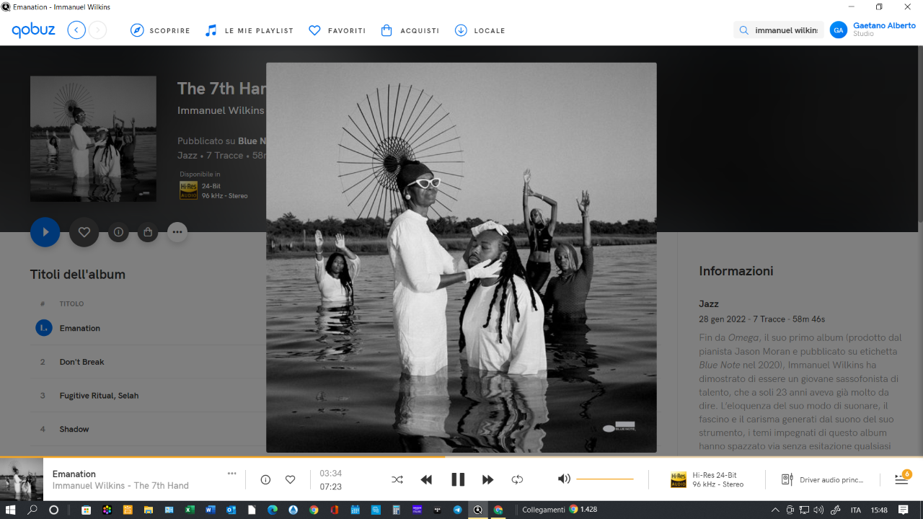The height and width of the screenshot is (519, 923).
Task: Click the playing indicator next to Emanation
Action: (44, 328)
